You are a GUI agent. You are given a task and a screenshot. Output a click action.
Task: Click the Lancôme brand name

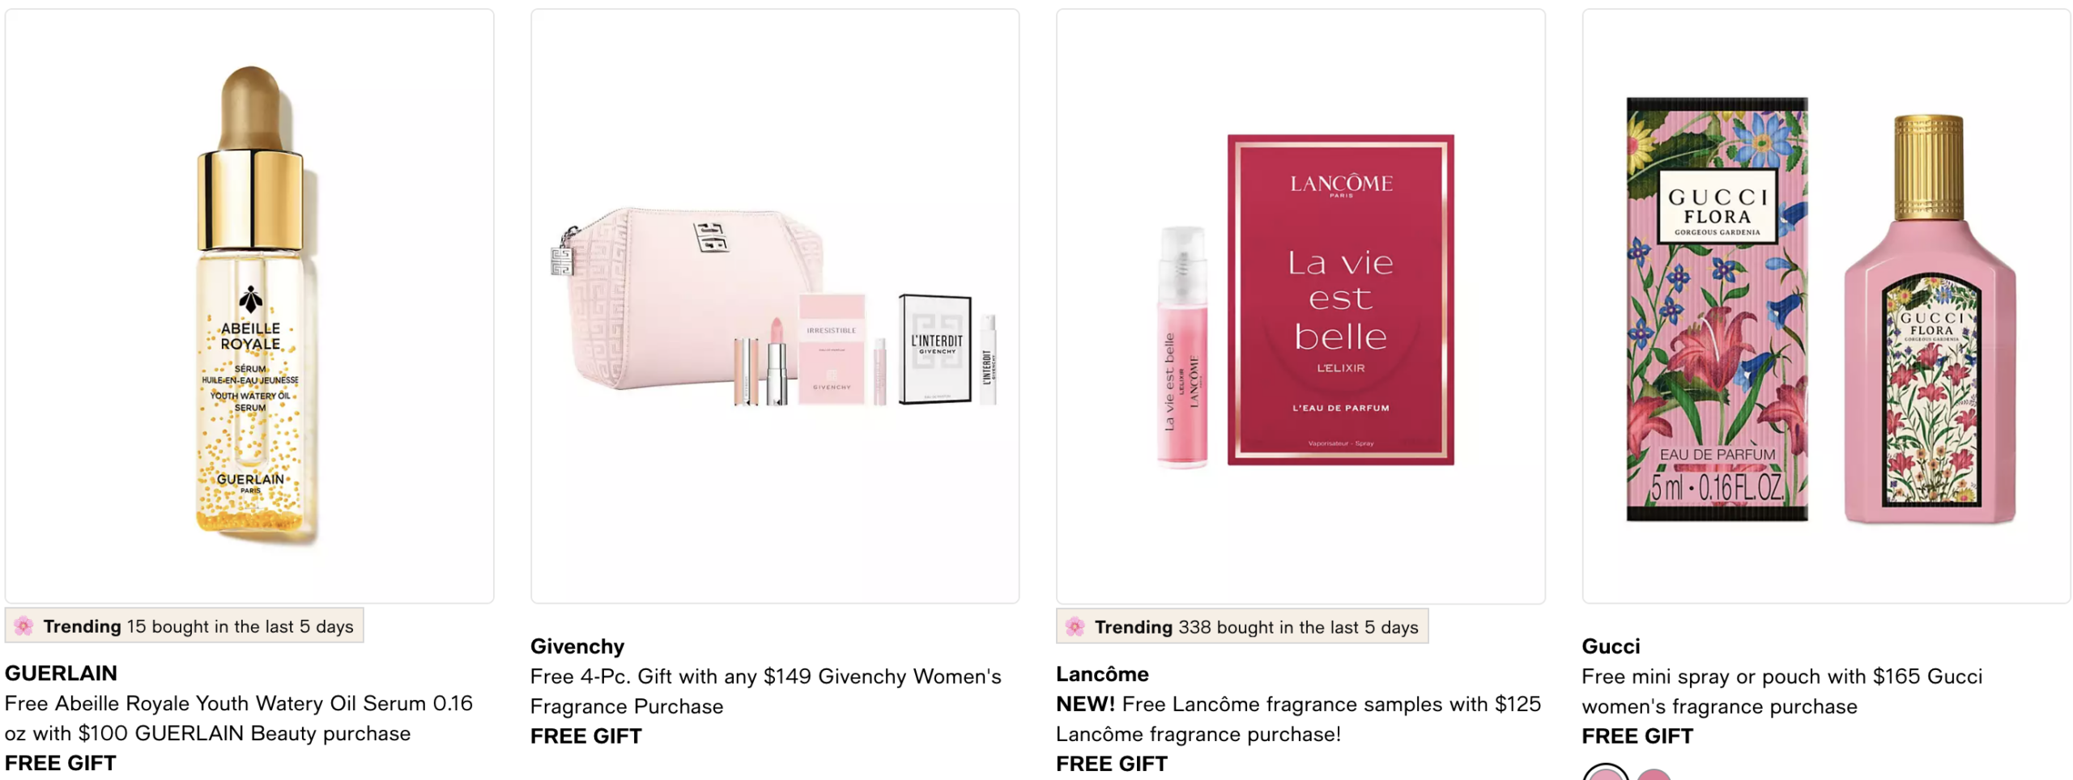click(x=1102, y=674)
